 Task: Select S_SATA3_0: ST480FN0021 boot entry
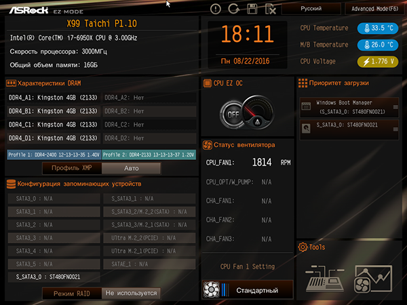349,129
